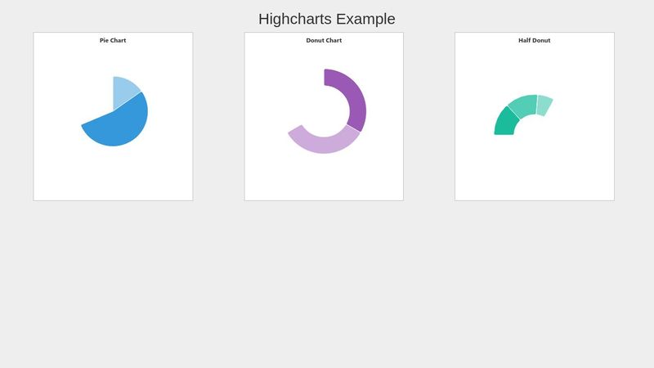Click blank white area below the half donut
Screen dimensions: 654x368
(535, 169)
